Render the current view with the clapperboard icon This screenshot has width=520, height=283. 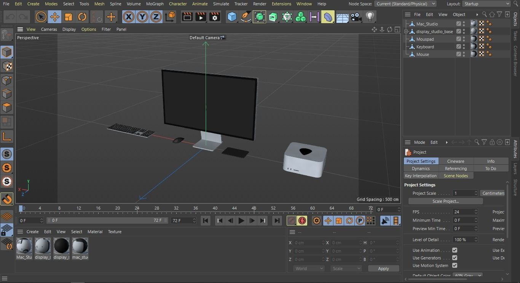click(187, 17)
